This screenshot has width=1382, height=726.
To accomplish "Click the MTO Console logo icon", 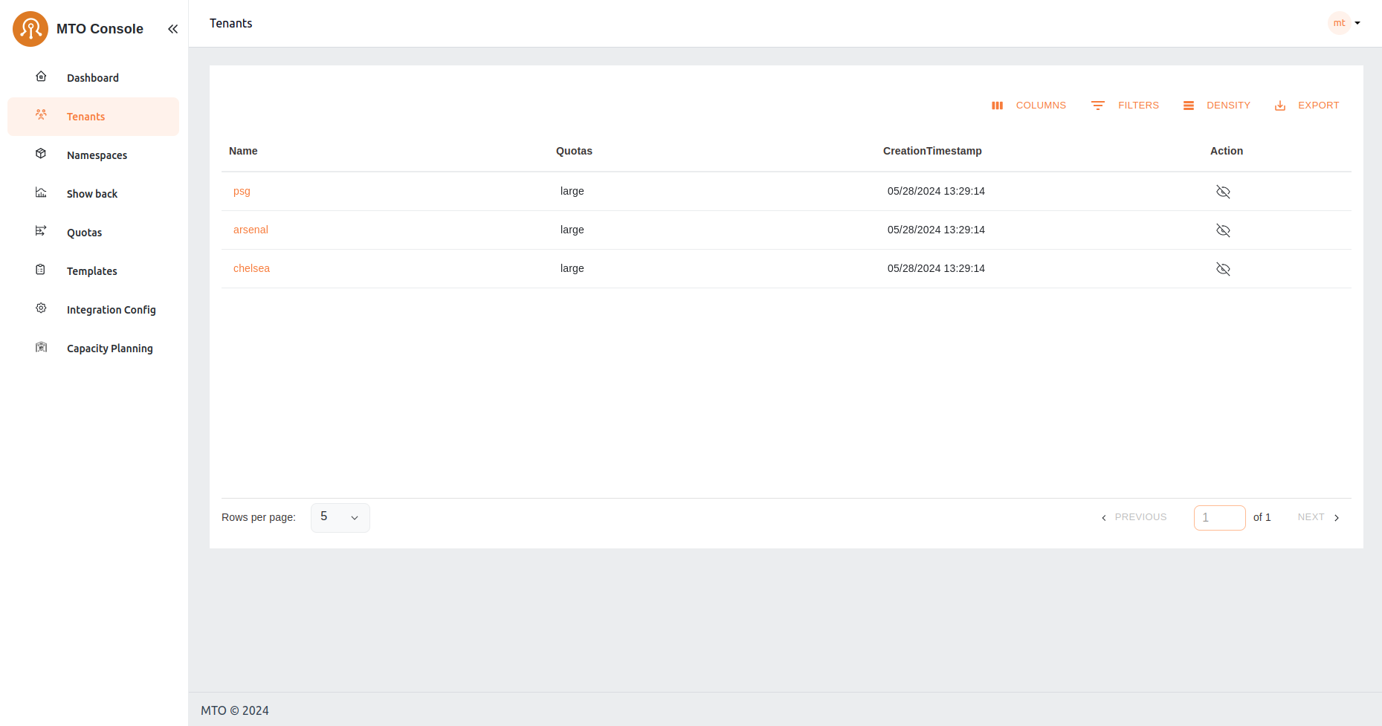I will pyautogui.click(x=30, y=29).
